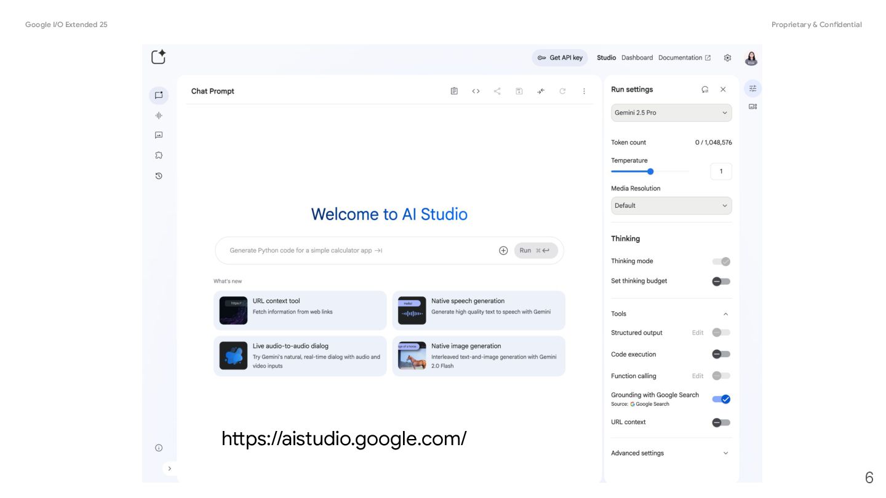This screenshot has height=498, width=886.
Task: Click the Save prompt icon
Action: pyautogui.click(x=519, y=91)
